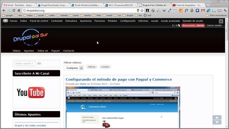The width and height of the screenshot is (229, 129).
Task: Go to the Videos site menu item
Action: click(x=16, y=51)
